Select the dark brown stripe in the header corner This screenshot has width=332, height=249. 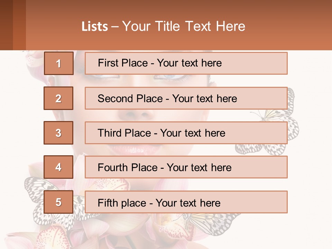[6, 25]
